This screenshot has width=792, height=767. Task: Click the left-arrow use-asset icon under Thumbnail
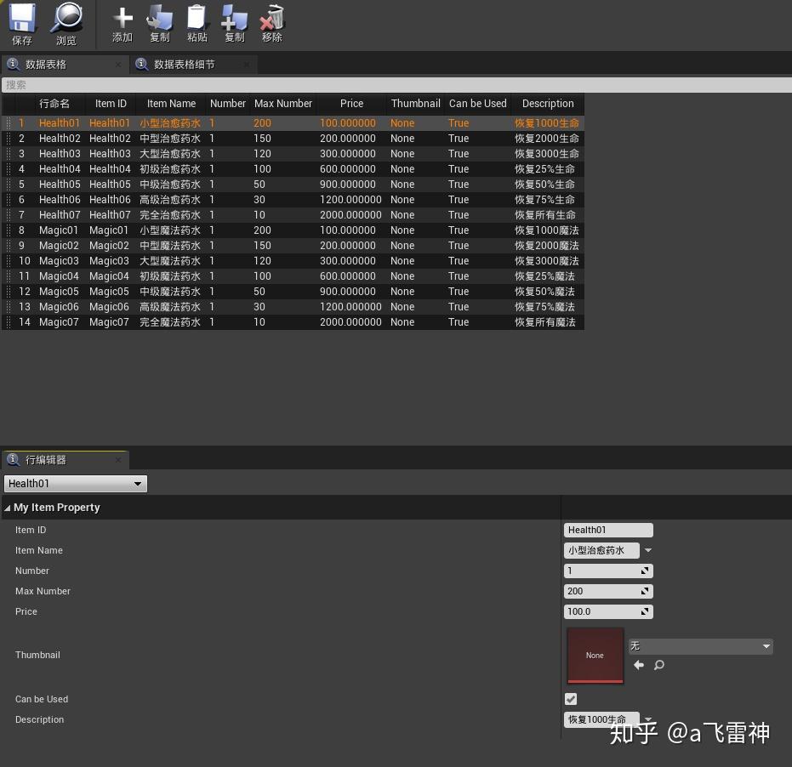tap(639, 665)
